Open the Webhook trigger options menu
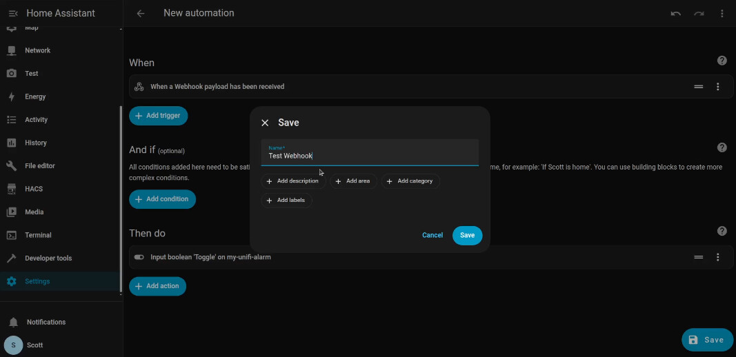The image size is (736, 357). click(717, 87)
